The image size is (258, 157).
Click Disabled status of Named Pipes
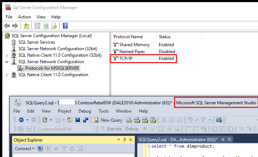[167, 52]
